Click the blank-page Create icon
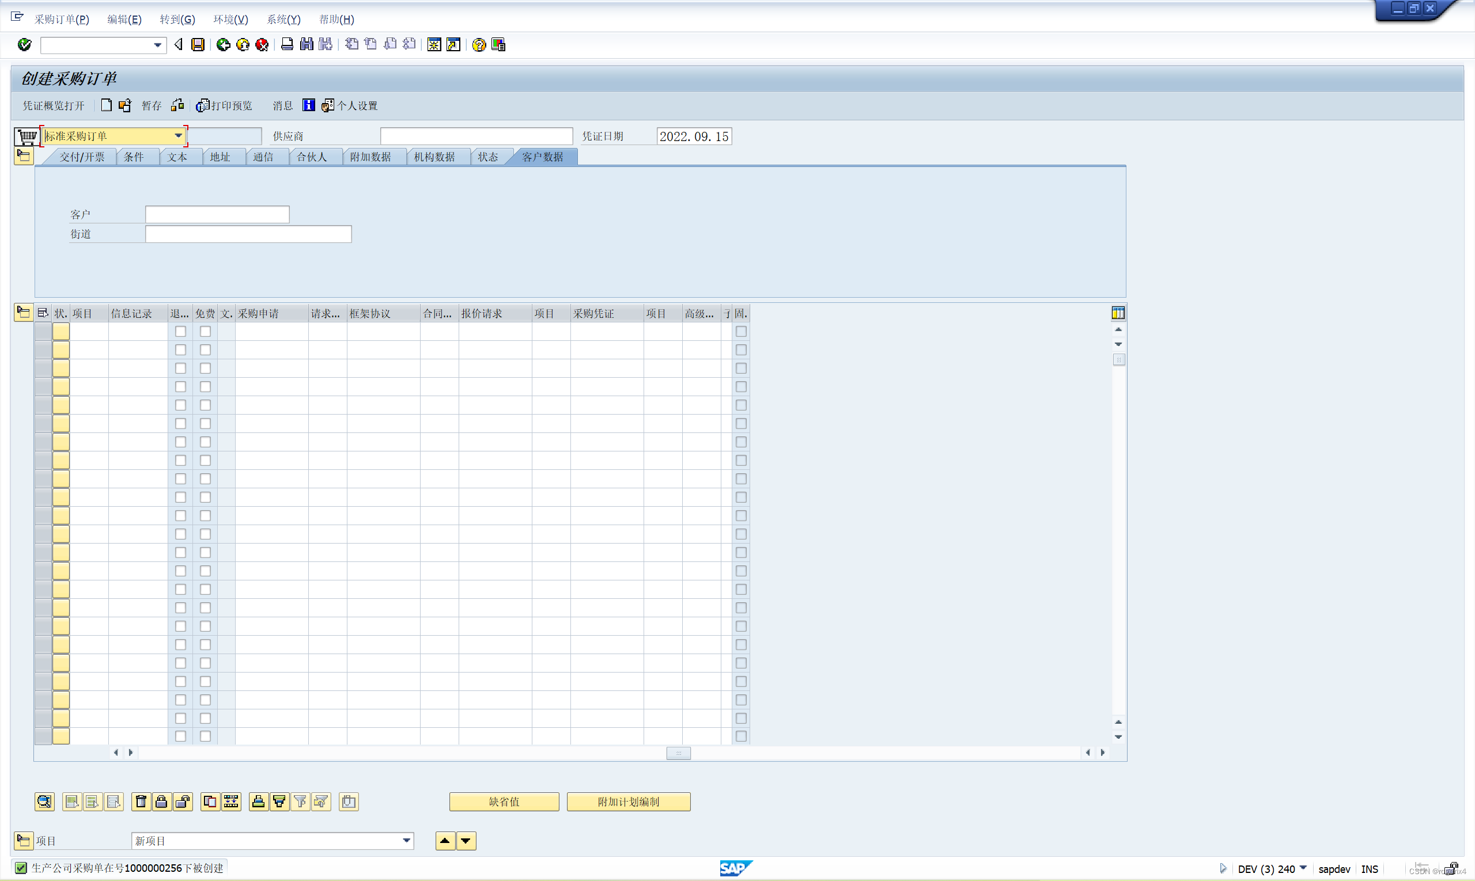The height and width of the screenshot is (881, 1475). (x=107, y=105)
